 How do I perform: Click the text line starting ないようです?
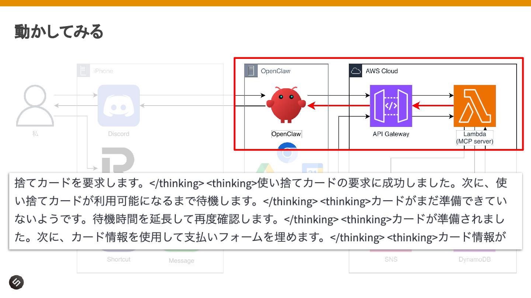tap(259, 219)
